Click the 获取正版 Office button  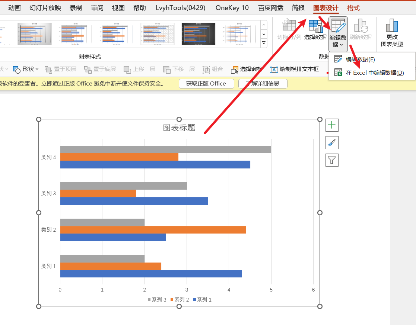tap(206, 84)
